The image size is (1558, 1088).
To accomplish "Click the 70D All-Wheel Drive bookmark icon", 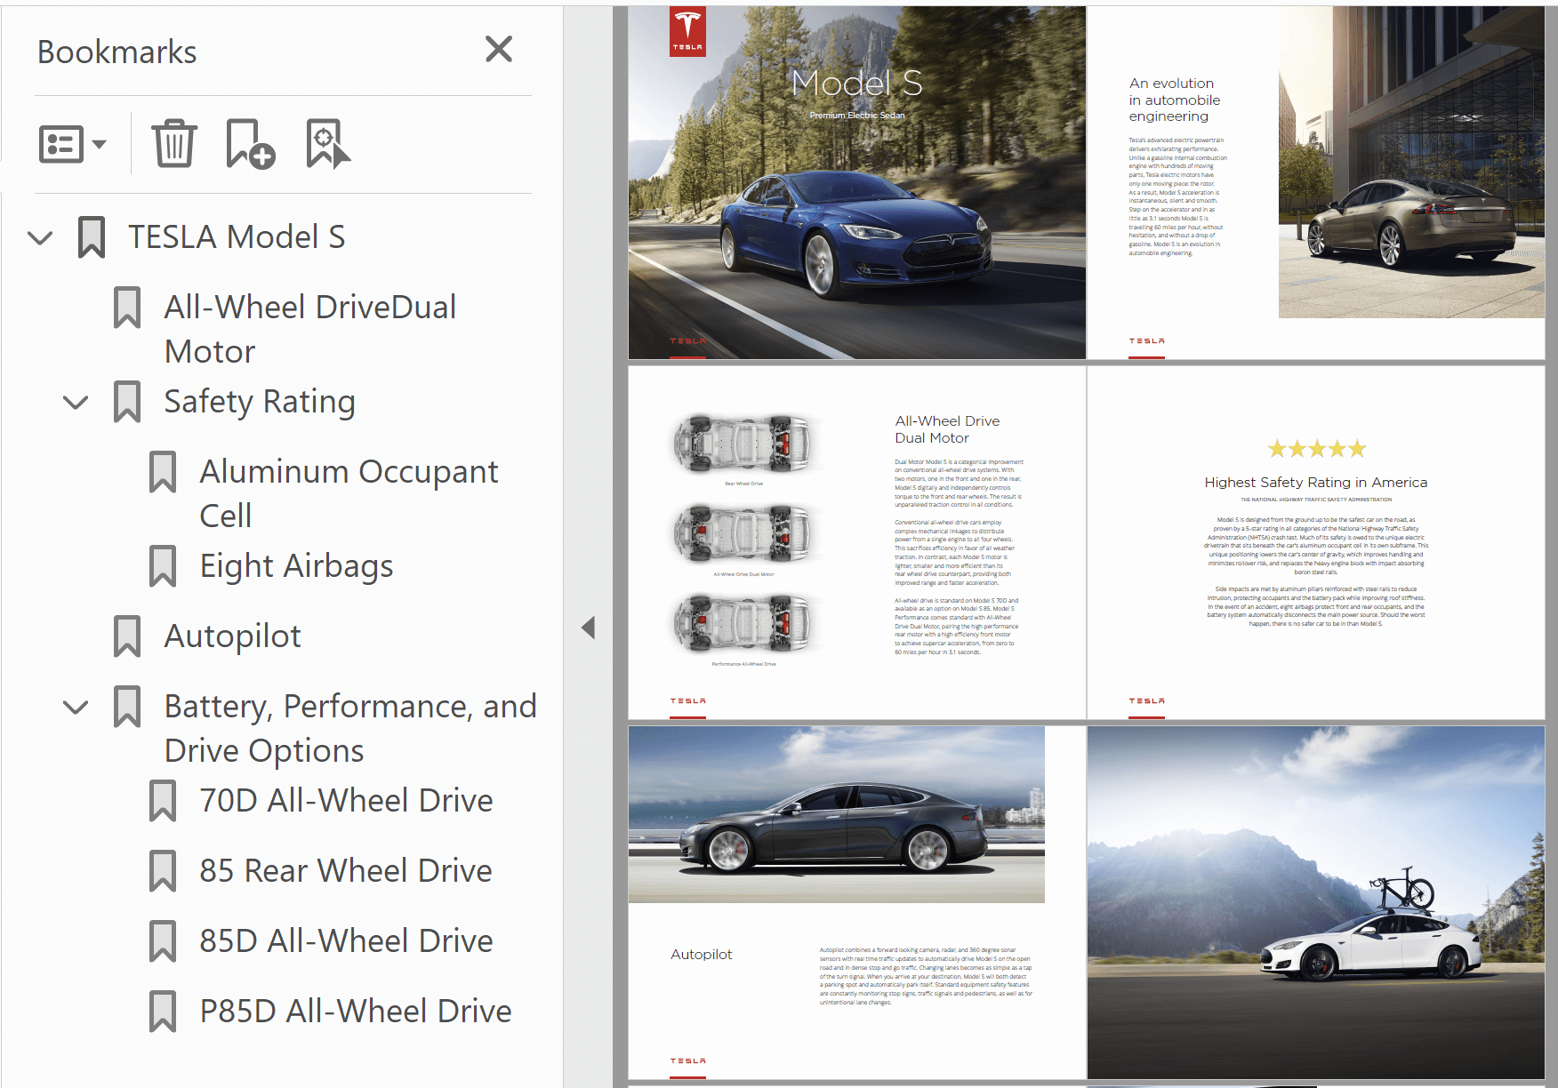I will tap(163, 801).
